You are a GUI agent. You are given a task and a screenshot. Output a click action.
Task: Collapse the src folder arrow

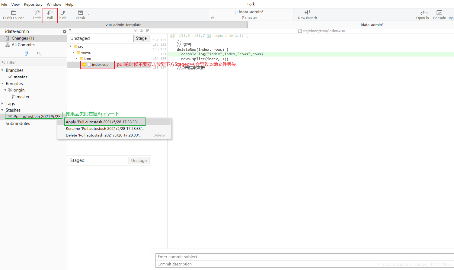71,47
